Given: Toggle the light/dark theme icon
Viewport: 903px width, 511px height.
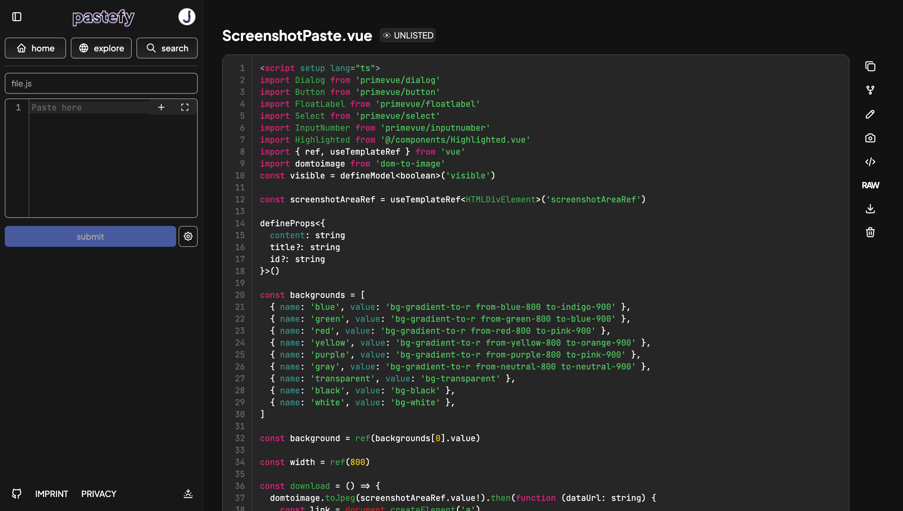Looking at the screenshot, I should (188, 493).
